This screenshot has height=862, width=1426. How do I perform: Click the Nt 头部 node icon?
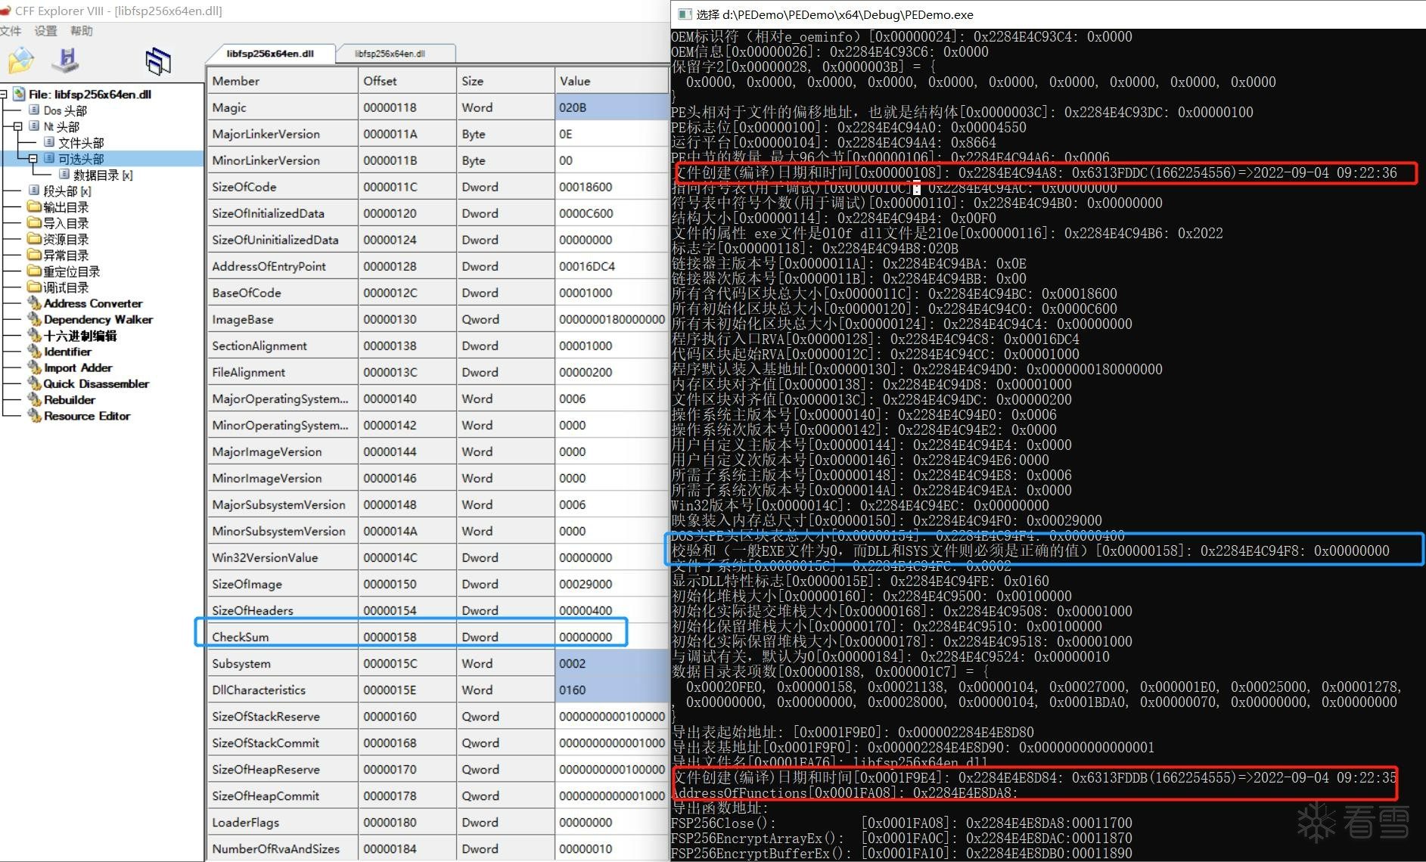(34, 126)
